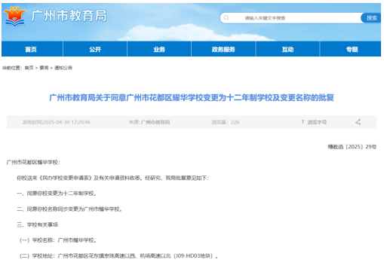
Task: Open the 公开 navigation tab
Action: [95, 49]
